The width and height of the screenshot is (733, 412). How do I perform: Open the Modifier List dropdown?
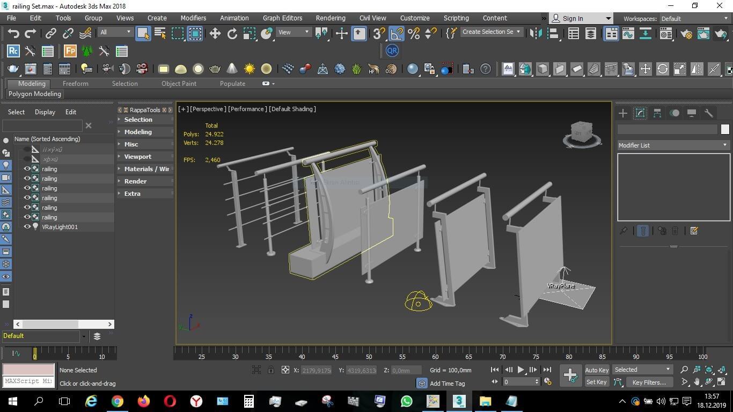point(673,145)
